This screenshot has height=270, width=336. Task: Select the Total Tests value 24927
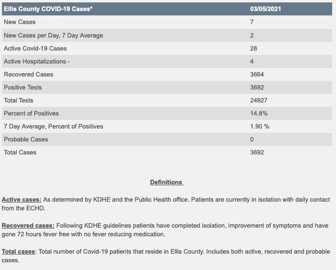tap(259, 100)
